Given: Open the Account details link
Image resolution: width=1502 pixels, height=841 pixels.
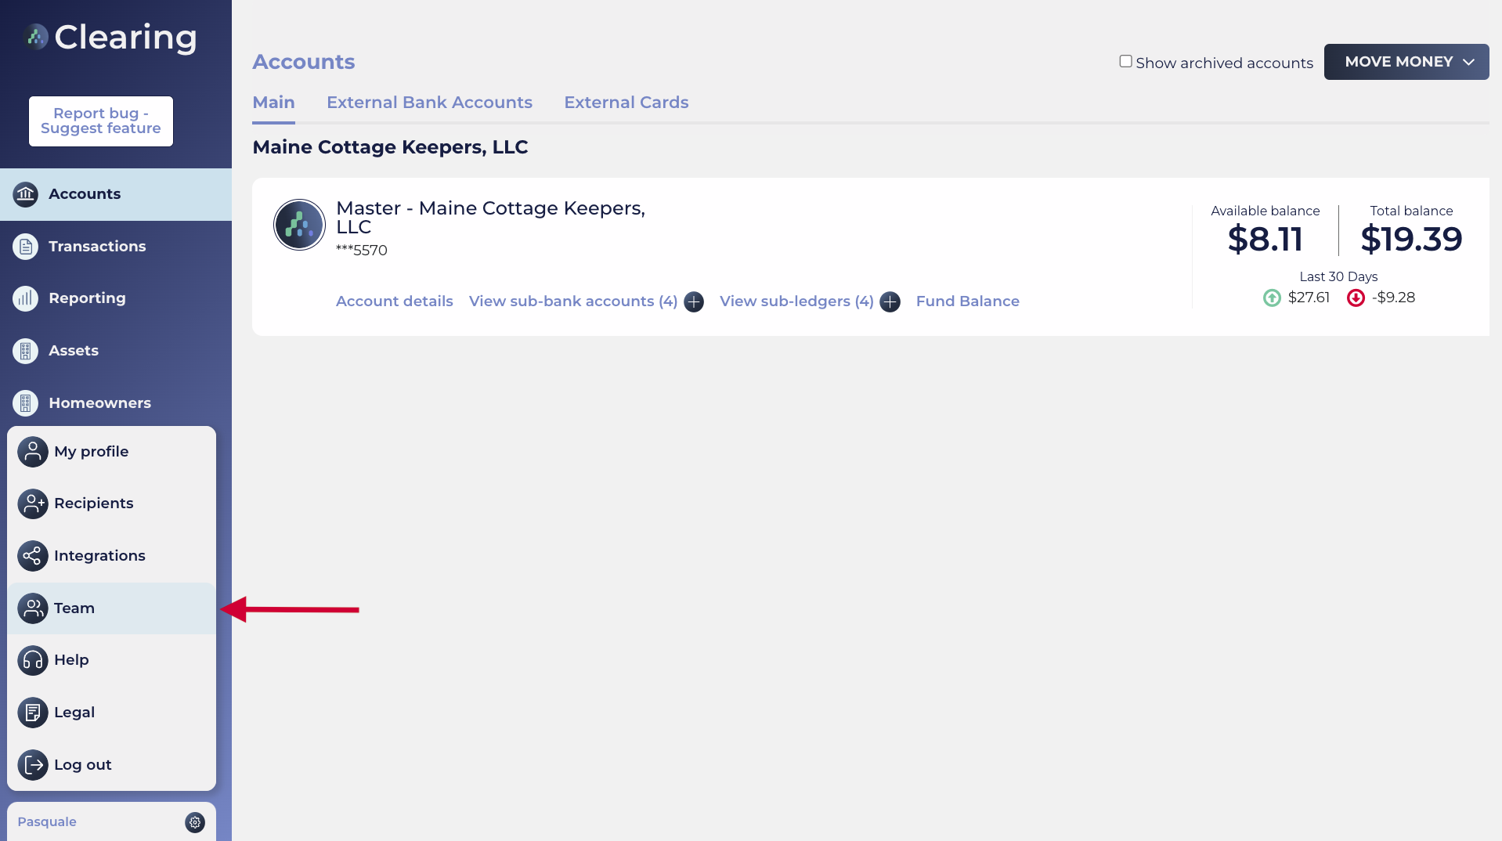Looking at the screenshot, I should (394, 301).
